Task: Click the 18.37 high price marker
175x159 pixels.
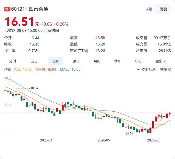Action: click(x=35, y=88)
